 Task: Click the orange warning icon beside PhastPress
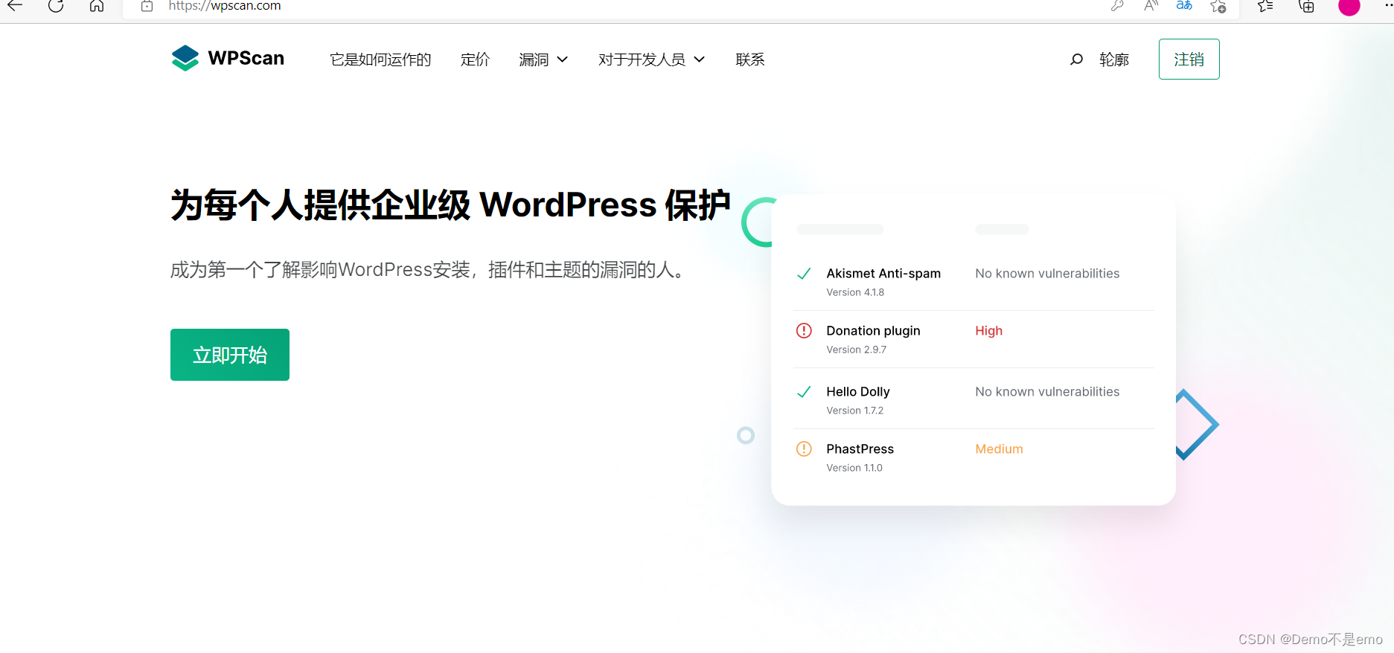pos(804,449)
